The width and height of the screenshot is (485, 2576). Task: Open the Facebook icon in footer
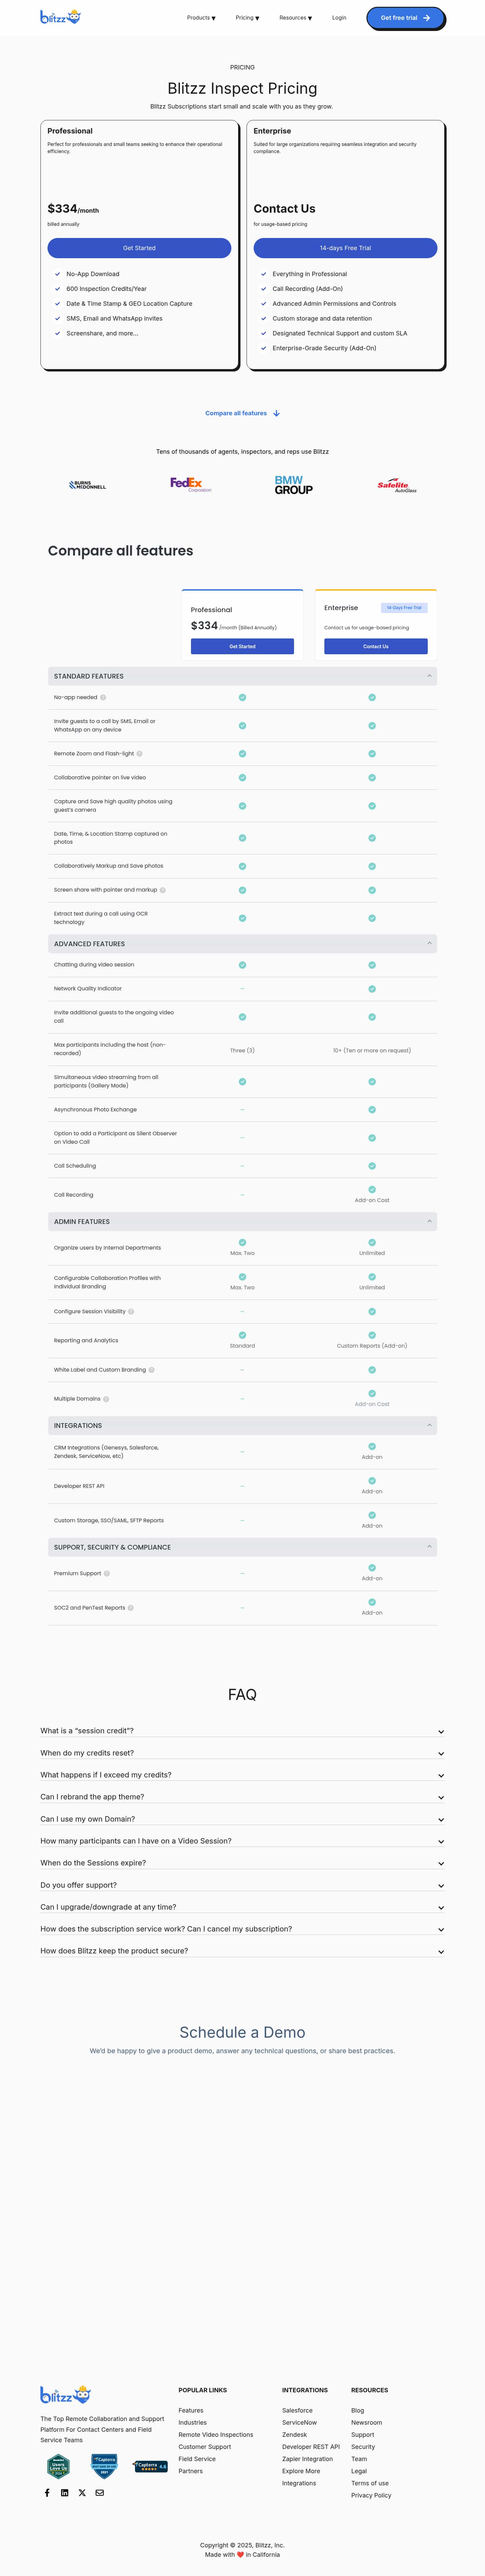[47, 2493]
